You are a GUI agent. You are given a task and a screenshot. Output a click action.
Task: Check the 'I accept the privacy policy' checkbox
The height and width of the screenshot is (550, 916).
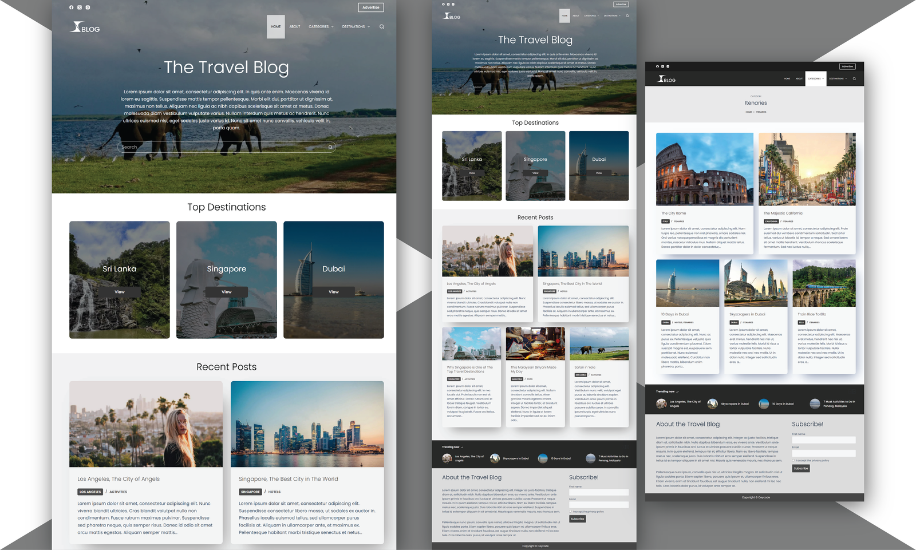[569, 512]
